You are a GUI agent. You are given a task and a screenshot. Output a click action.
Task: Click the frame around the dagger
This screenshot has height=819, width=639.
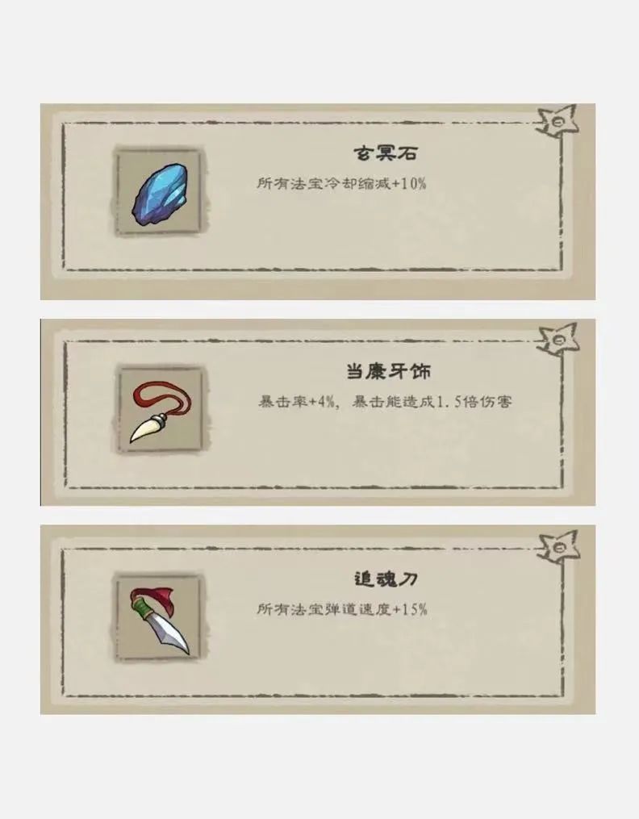161,618
